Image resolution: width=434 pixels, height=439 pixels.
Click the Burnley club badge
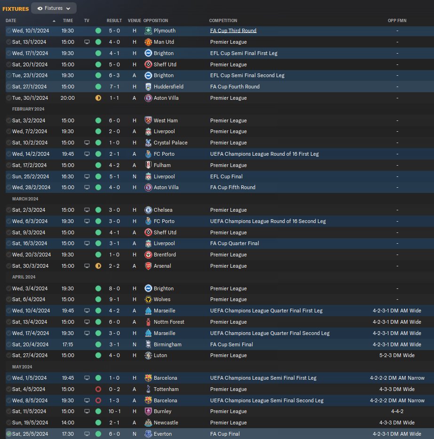pyautogui.click(x=148, y=411)
